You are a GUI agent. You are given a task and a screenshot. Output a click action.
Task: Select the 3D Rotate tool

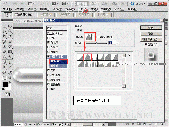pyautogui.click(x=4, y=73)
